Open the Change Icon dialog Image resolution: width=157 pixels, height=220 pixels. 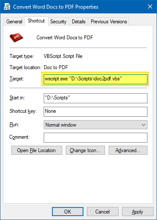click(85, 150)
